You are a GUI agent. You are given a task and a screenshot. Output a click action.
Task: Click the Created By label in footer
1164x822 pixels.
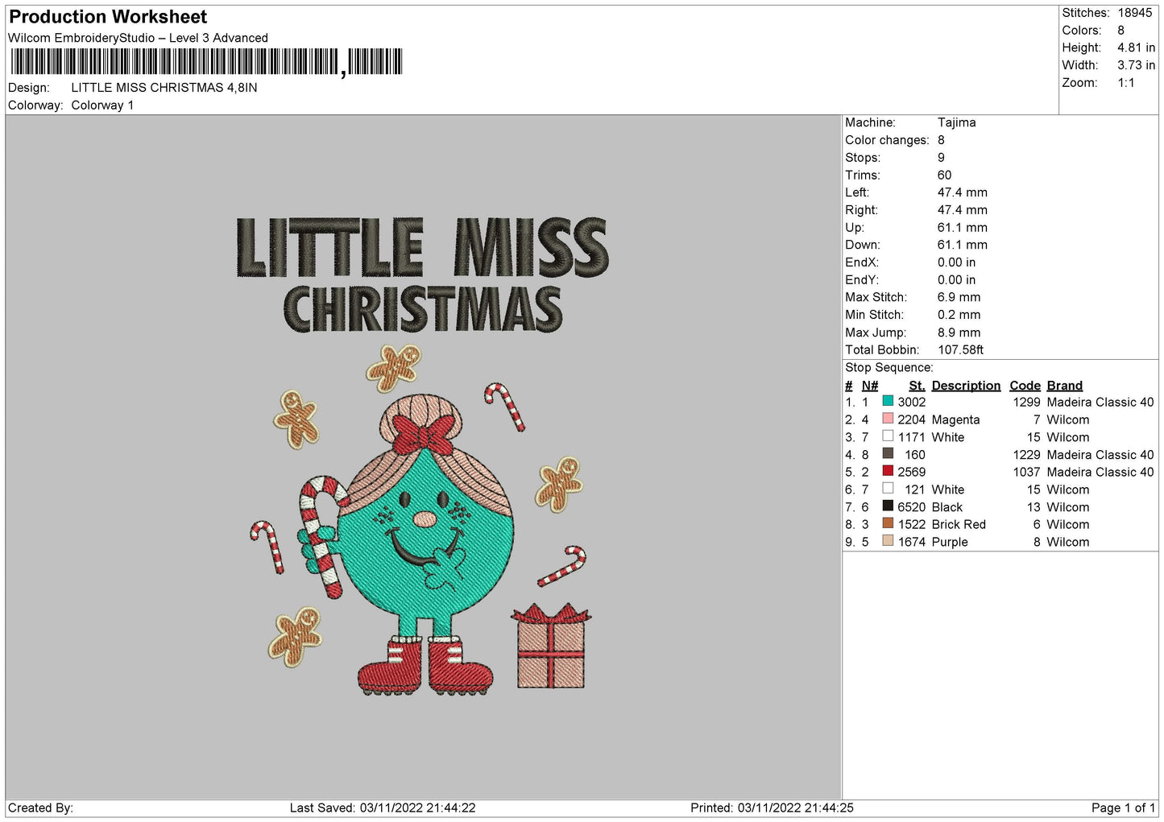40,808
